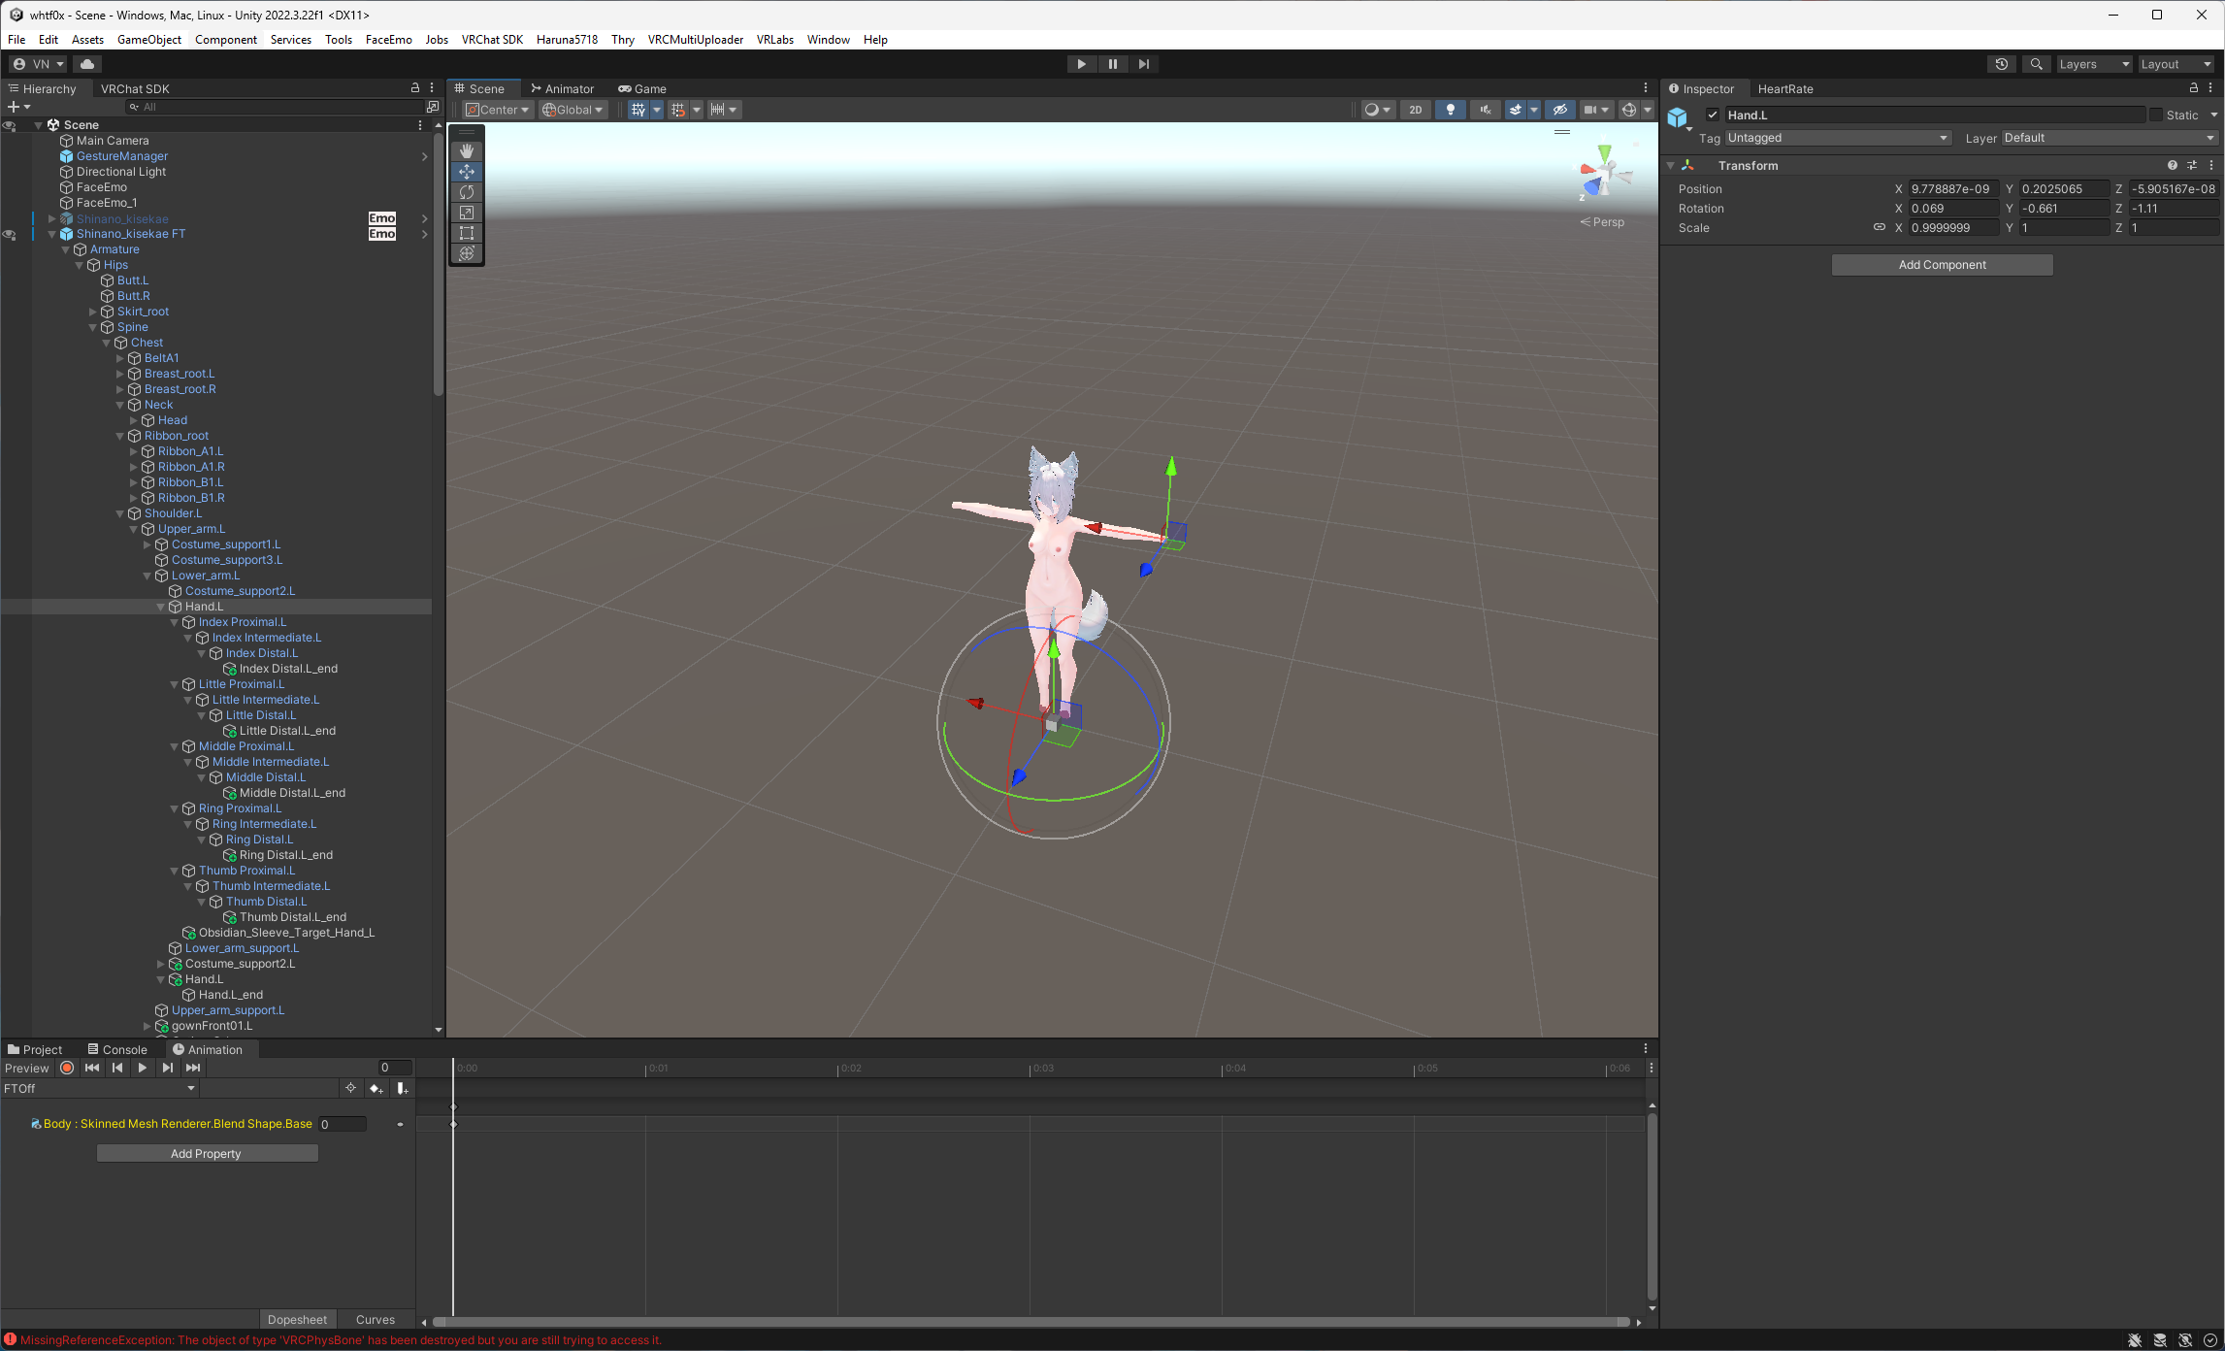This screenshot has height=1351, width=2225.
Task: Click the Position X input field
Action: 1952,189
